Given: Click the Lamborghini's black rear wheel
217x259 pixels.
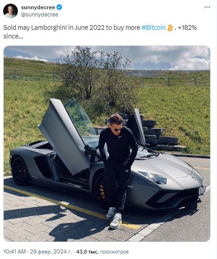Looking at the screenshot, I should pos(20,171).
